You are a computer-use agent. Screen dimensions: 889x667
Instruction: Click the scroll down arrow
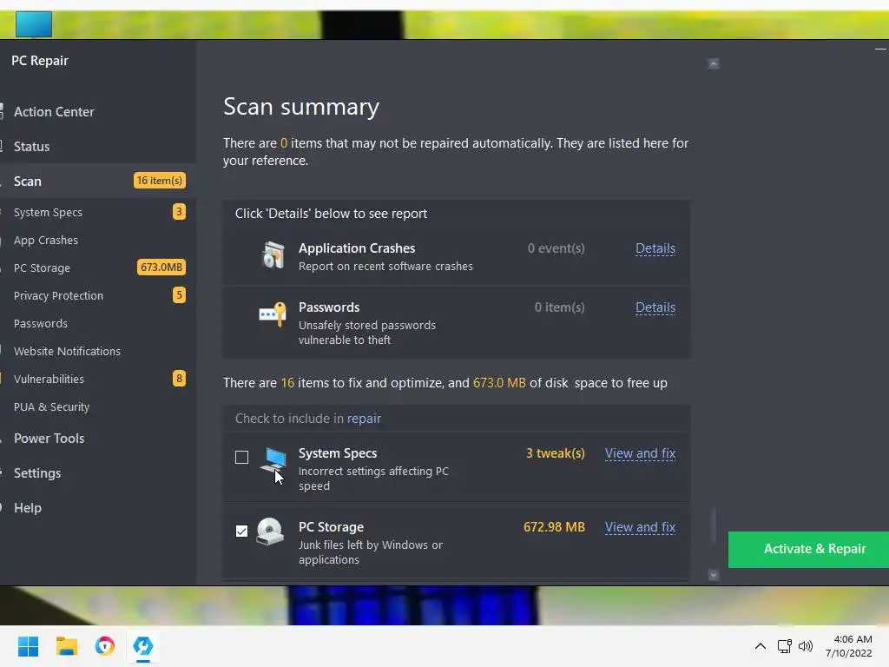pyautogui.click(x=714, y=575)
